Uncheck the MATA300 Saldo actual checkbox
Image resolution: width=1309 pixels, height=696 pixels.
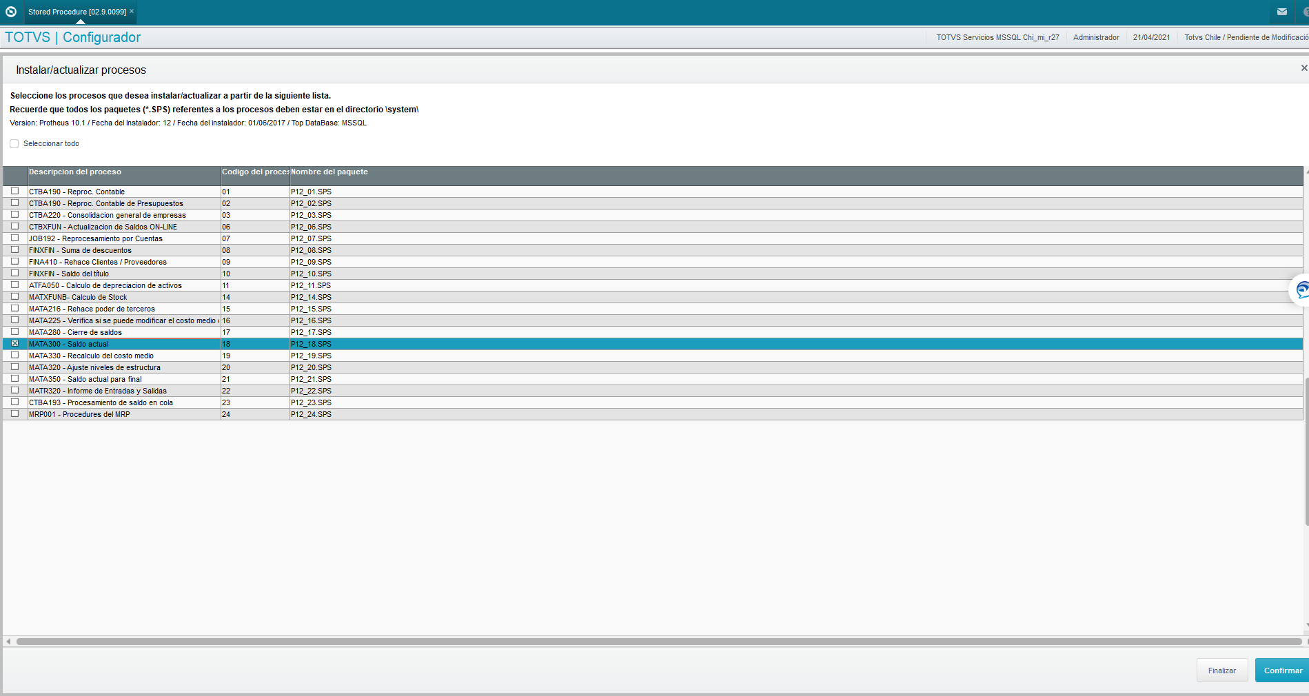tap(14, 343)
